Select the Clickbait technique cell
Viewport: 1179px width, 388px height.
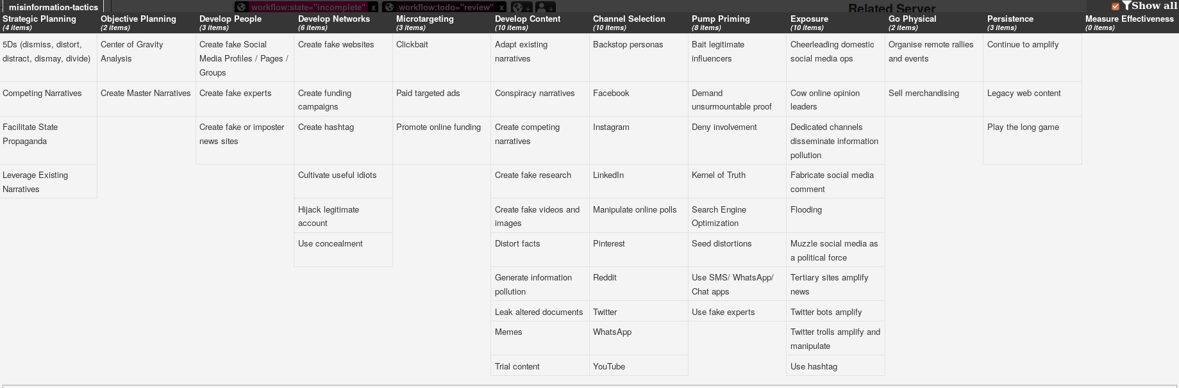pos(412,45)
